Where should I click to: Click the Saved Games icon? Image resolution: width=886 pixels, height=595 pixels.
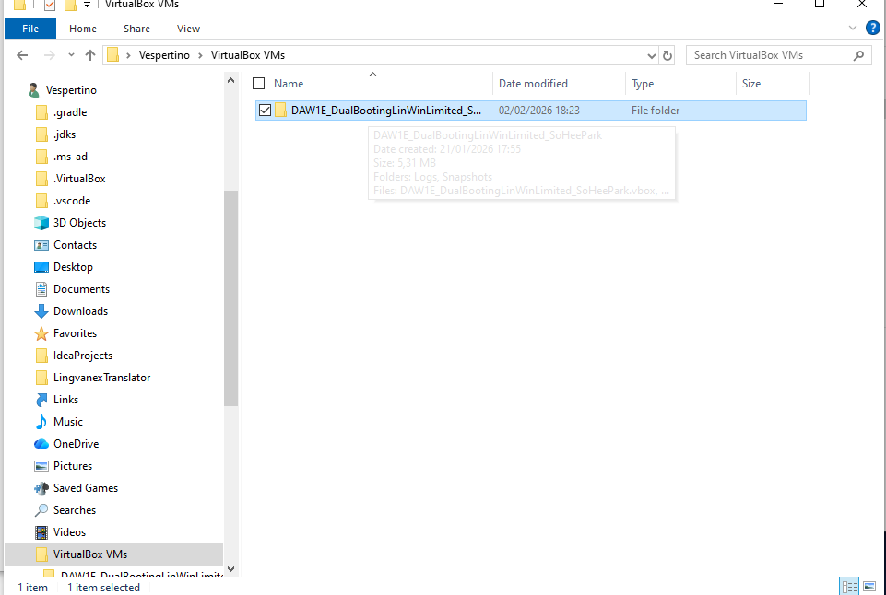(41, 488)
